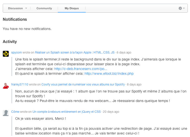Click the '6 days ago' timestamp

point(124,52)
